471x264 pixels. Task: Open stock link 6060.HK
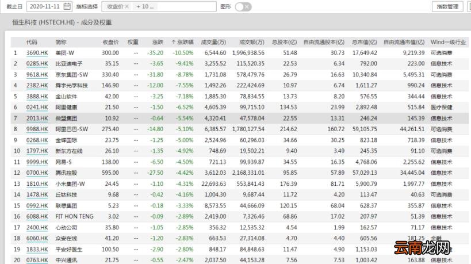(37, 239)
